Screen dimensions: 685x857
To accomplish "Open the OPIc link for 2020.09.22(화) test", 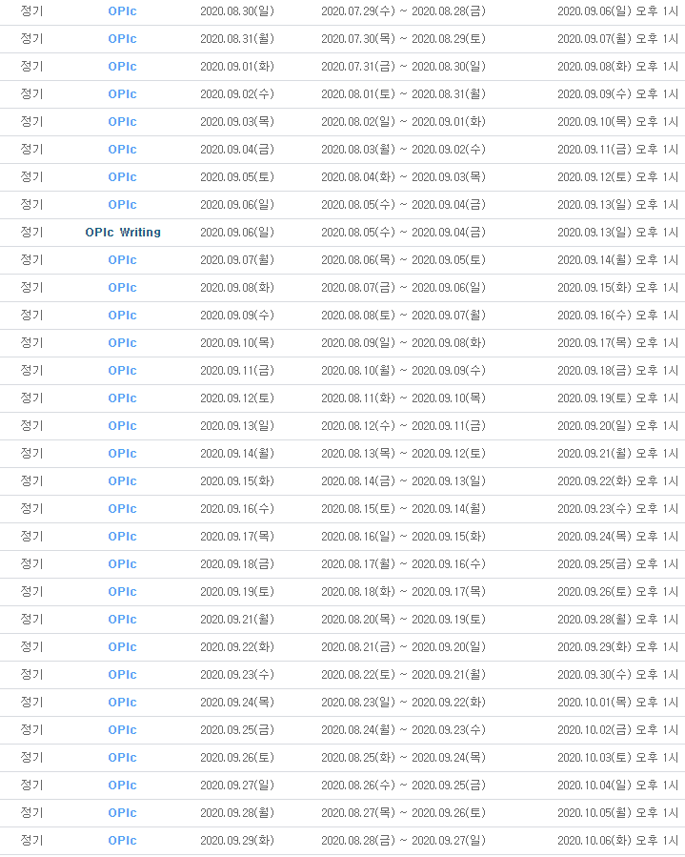I will pos(122,647).
